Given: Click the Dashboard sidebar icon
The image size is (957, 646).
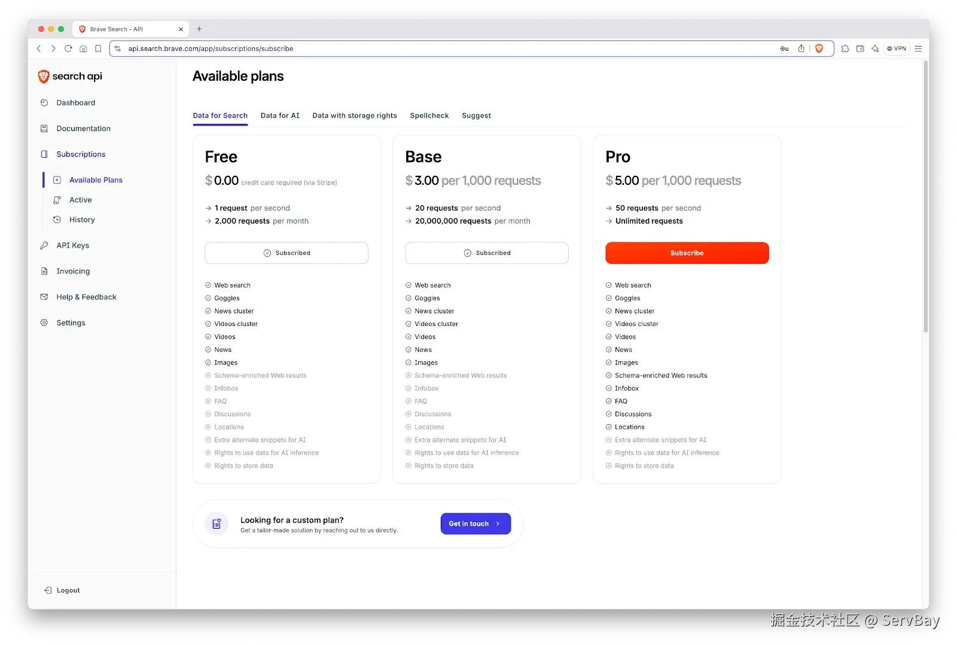Looking at the screenshot, I should (x=44, y=103).
